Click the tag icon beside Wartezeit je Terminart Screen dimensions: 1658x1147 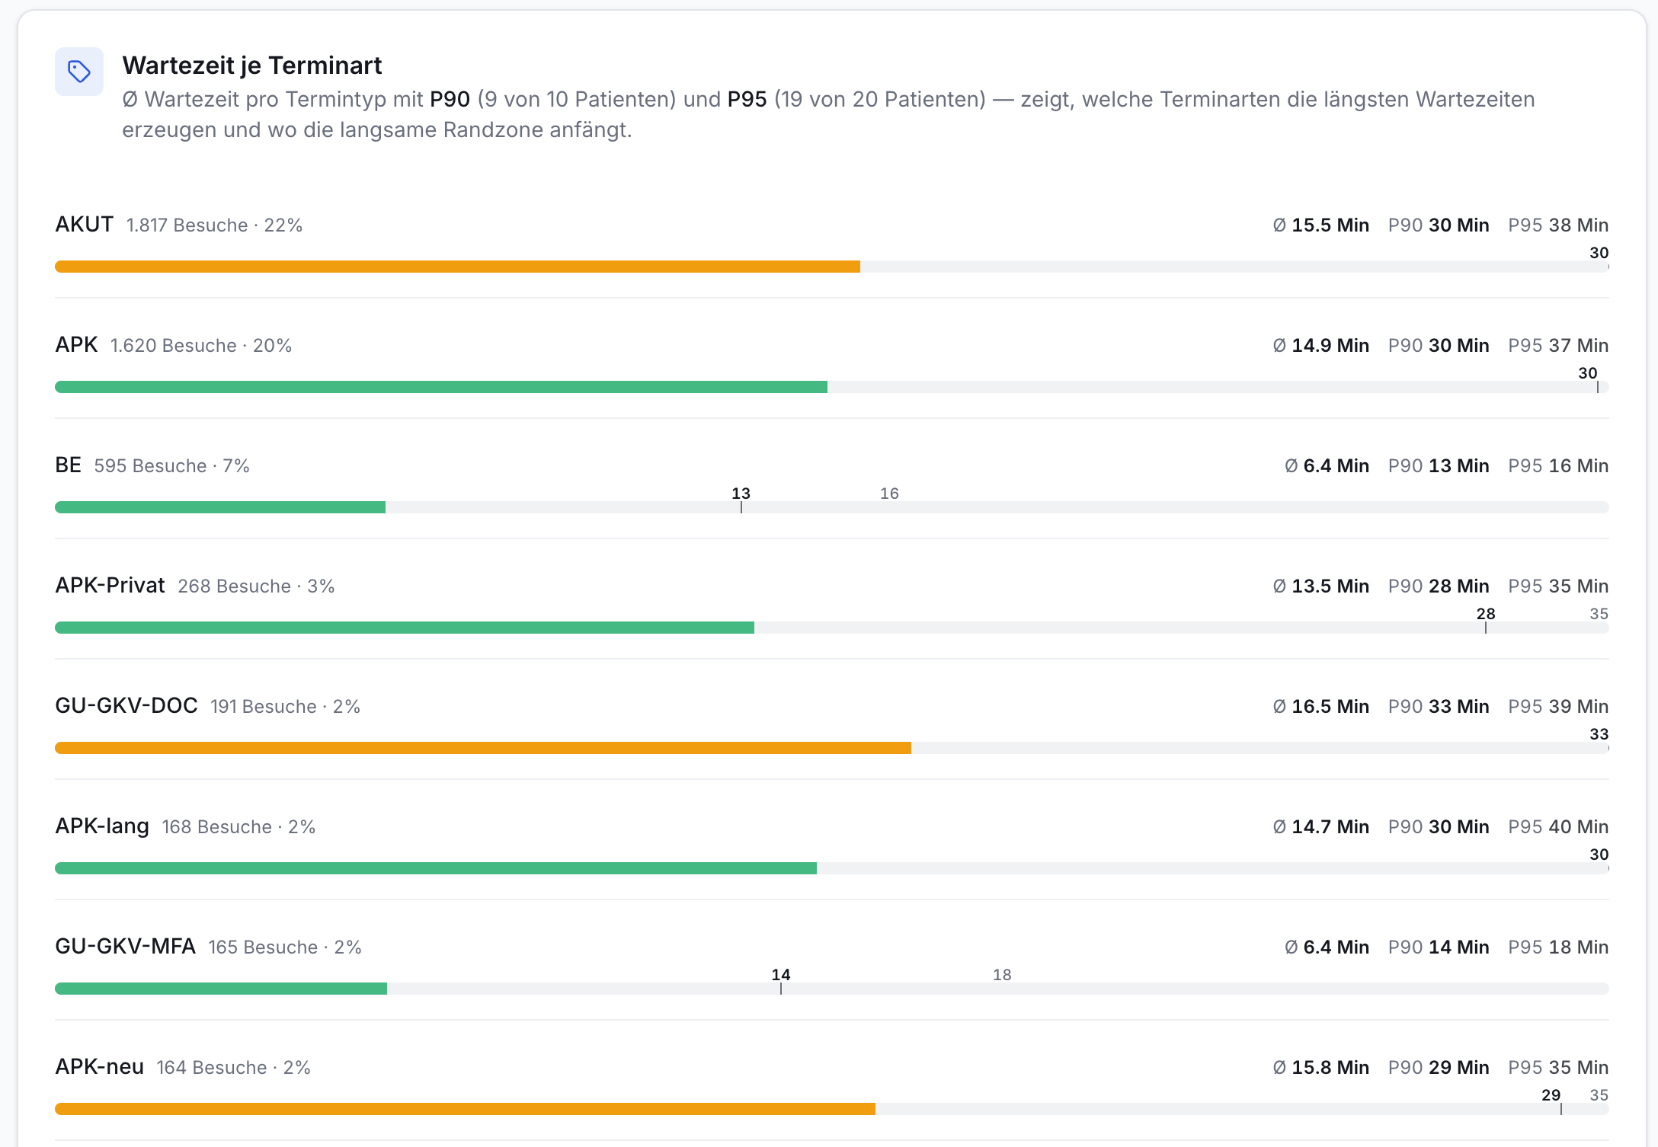coord(79,72)
